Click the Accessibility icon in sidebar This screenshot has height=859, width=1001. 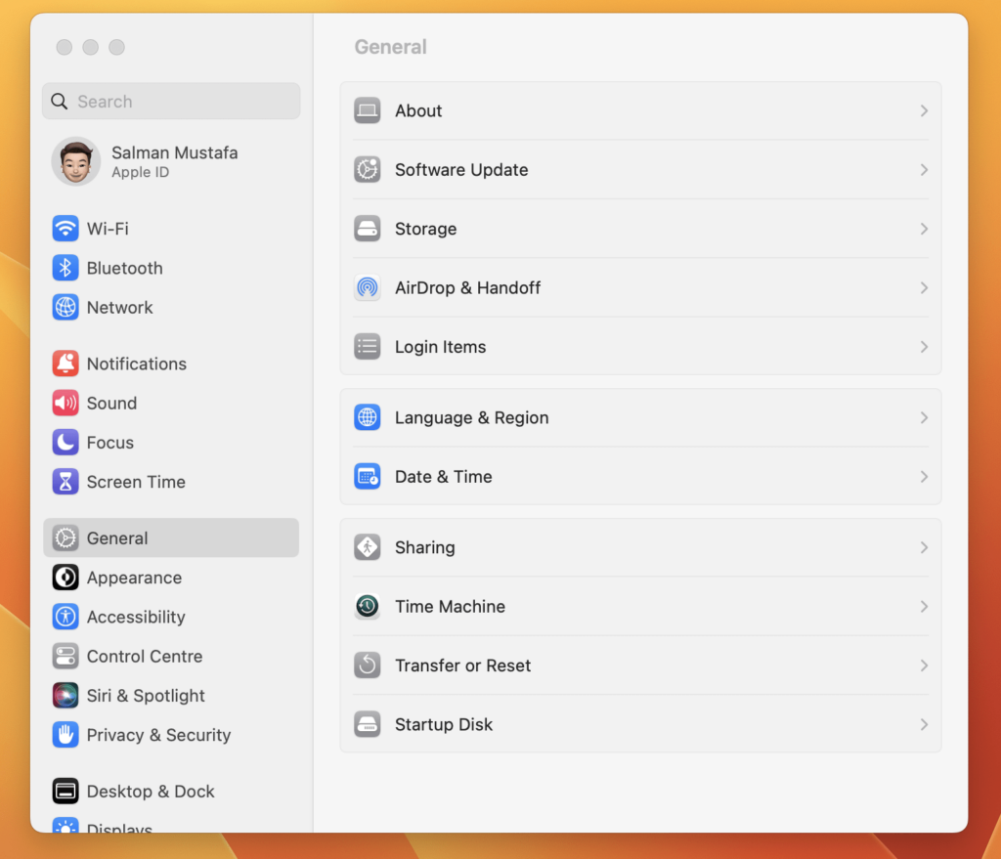pos(65,617)
